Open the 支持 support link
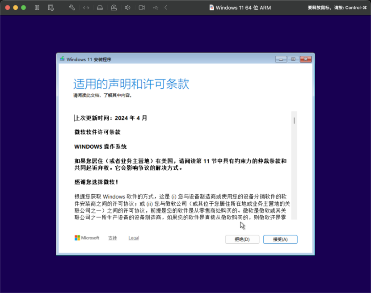This screenshot has height=293, width=371. coord(113,238)
